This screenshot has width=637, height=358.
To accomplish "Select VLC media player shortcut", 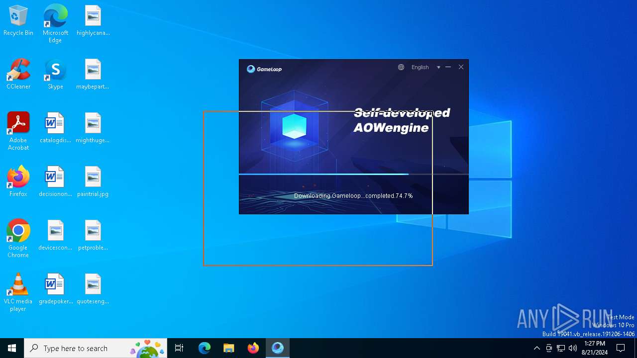I will click(18, 292).
